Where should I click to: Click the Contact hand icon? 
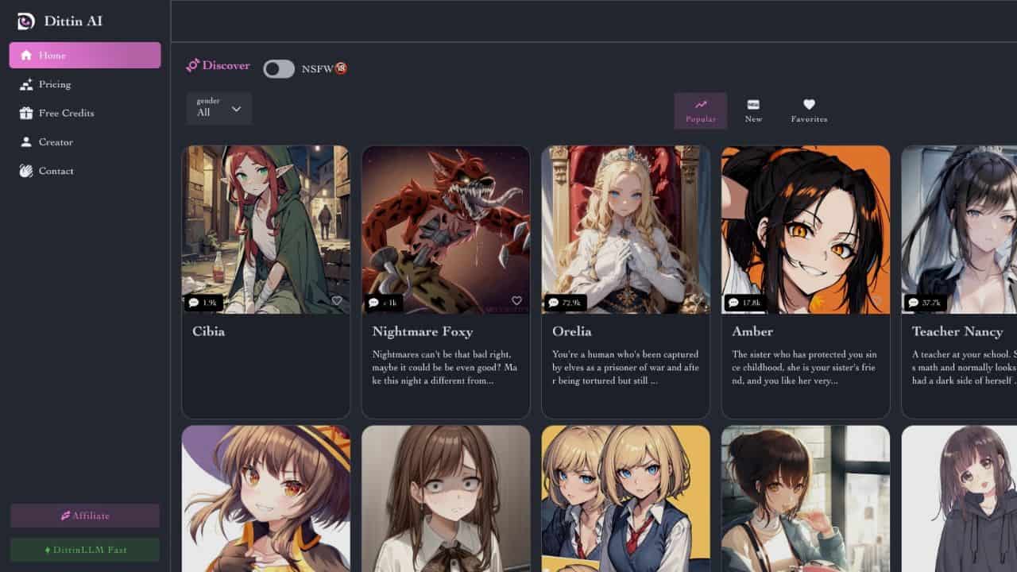tap(26, 171)
